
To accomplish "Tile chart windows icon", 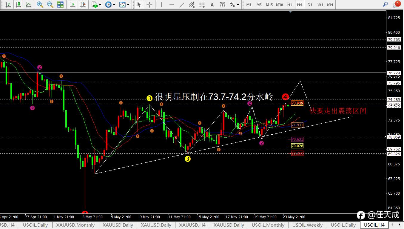I will pyautogui.click(x=60, y=4).
